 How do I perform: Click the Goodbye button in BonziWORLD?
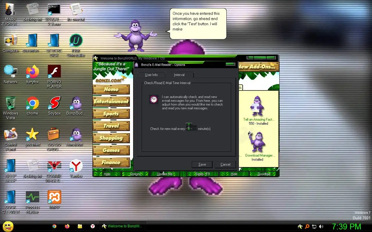(264, 174)
